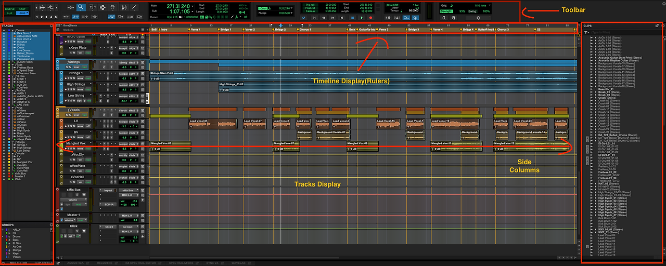Open the Main counter format dropdown
The image size is (666, 266).
[x=193, y=6]
